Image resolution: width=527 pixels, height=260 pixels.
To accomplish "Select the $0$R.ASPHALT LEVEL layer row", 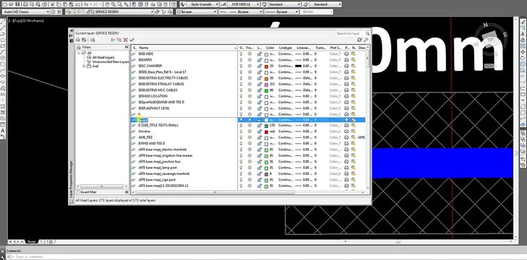I will click(x=154, y=108).
